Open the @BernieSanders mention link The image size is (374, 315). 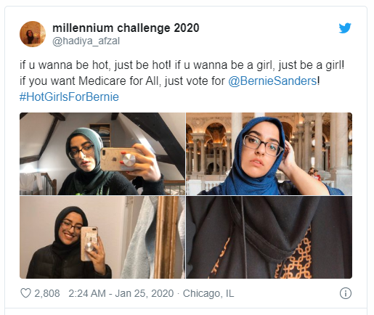(x=272, y=81)
